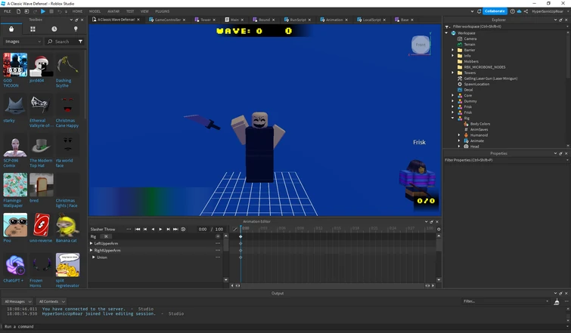Expand the LeftUpperArm animation track

click(92, 243)
